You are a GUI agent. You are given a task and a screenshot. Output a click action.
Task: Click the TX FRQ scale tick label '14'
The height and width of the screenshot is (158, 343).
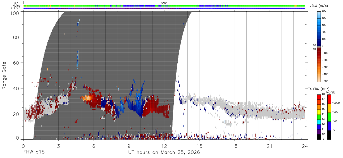click(323, 114)
